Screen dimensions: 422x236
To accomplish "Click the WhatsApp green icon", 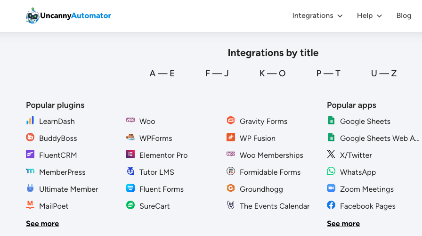I will click(331, 171).
